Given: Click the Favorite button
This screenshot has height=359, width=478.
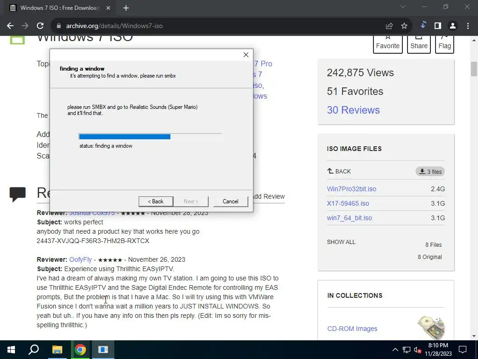Looking at the screenshot, I should [388, 44].
